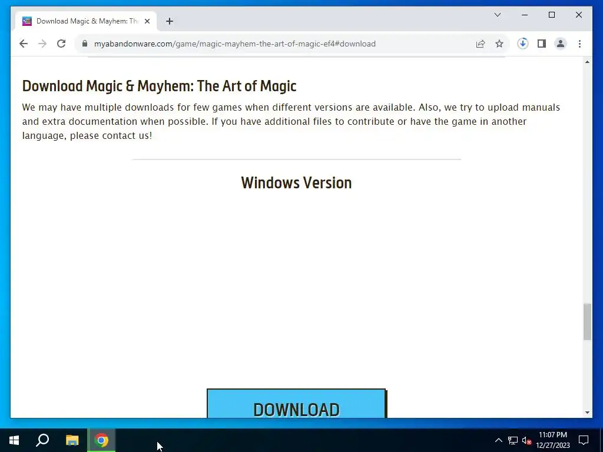603x452 pixels.
Task: Open the Chrome downloads icon
Action: coord(523,44)
